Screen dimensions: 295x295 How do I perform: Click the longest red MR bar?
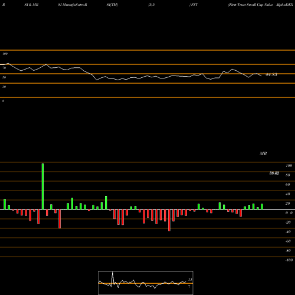pos(169,220)
